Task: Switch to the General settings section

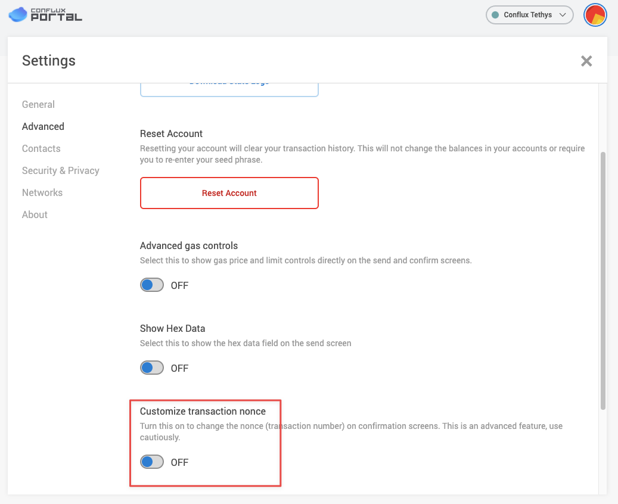Action: tap(38, 104)
